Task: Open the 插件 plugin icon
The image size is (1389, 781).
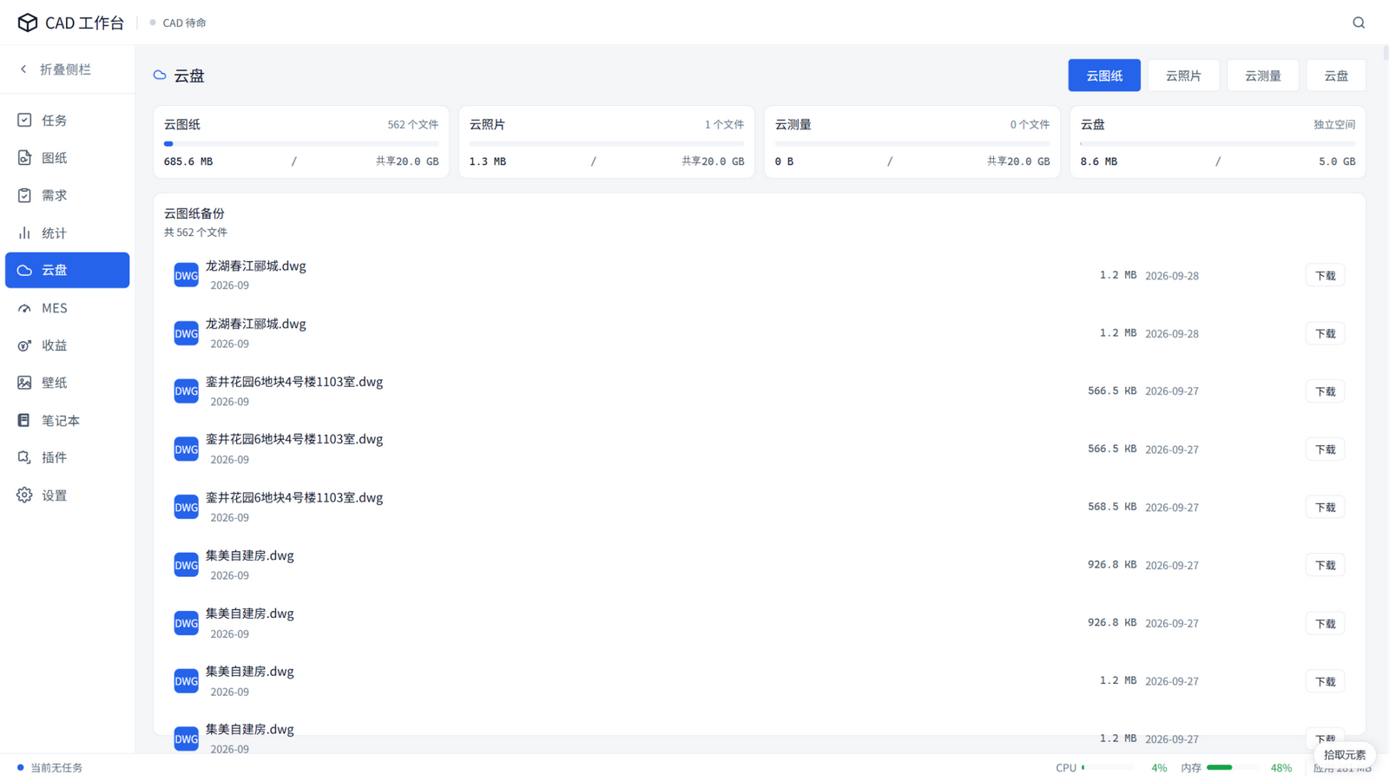Action: pos(24,457)
